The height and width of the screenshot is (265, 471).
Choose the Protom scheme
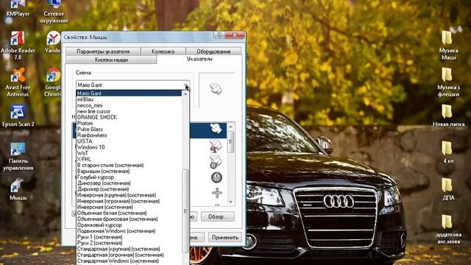coord(129,123)
